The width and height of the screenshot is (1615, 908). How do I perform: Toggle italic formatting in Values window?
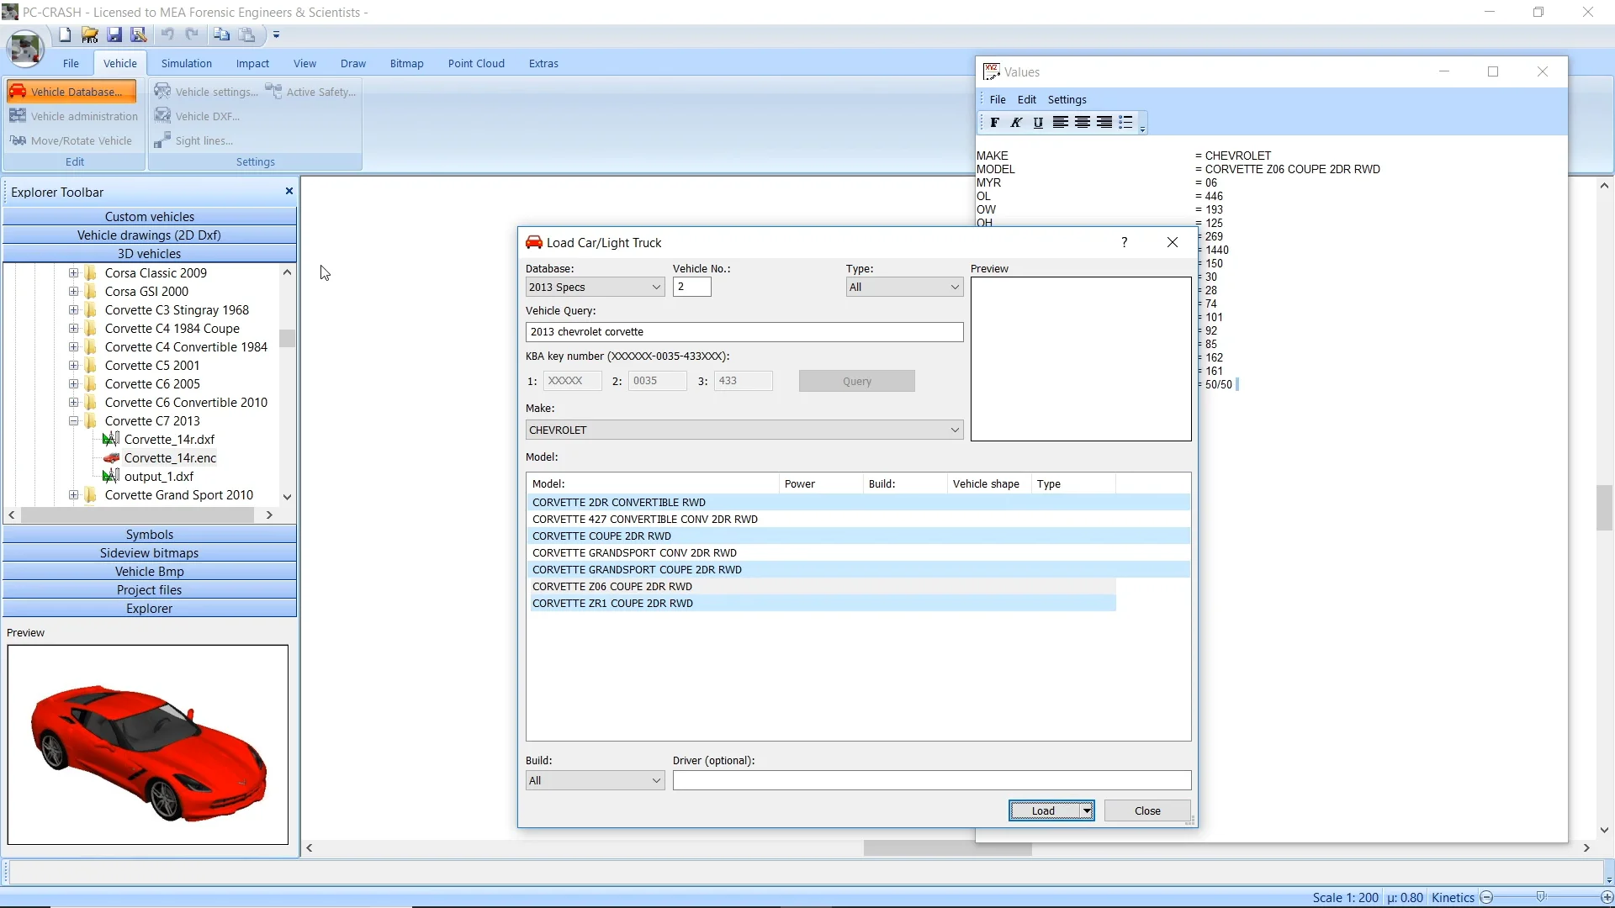(1016, 123)
